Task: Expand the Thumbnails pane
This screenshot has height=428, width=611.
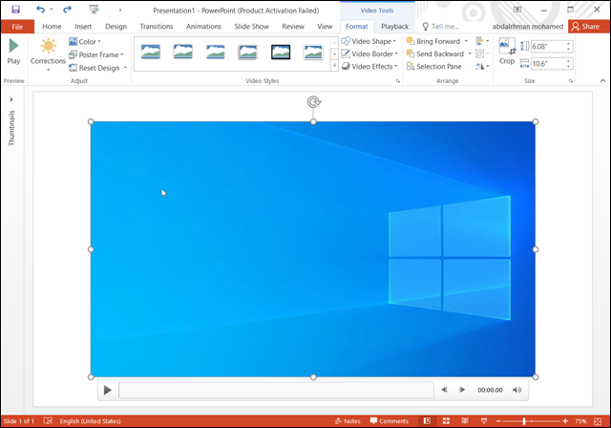Action: coord(11,99)
